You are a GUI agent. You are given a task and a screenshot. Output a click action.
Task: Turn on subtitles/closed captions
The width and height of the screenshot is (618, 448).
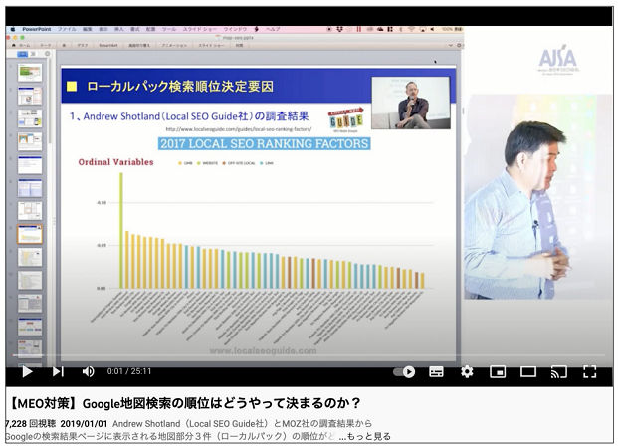tap(436, 372)
